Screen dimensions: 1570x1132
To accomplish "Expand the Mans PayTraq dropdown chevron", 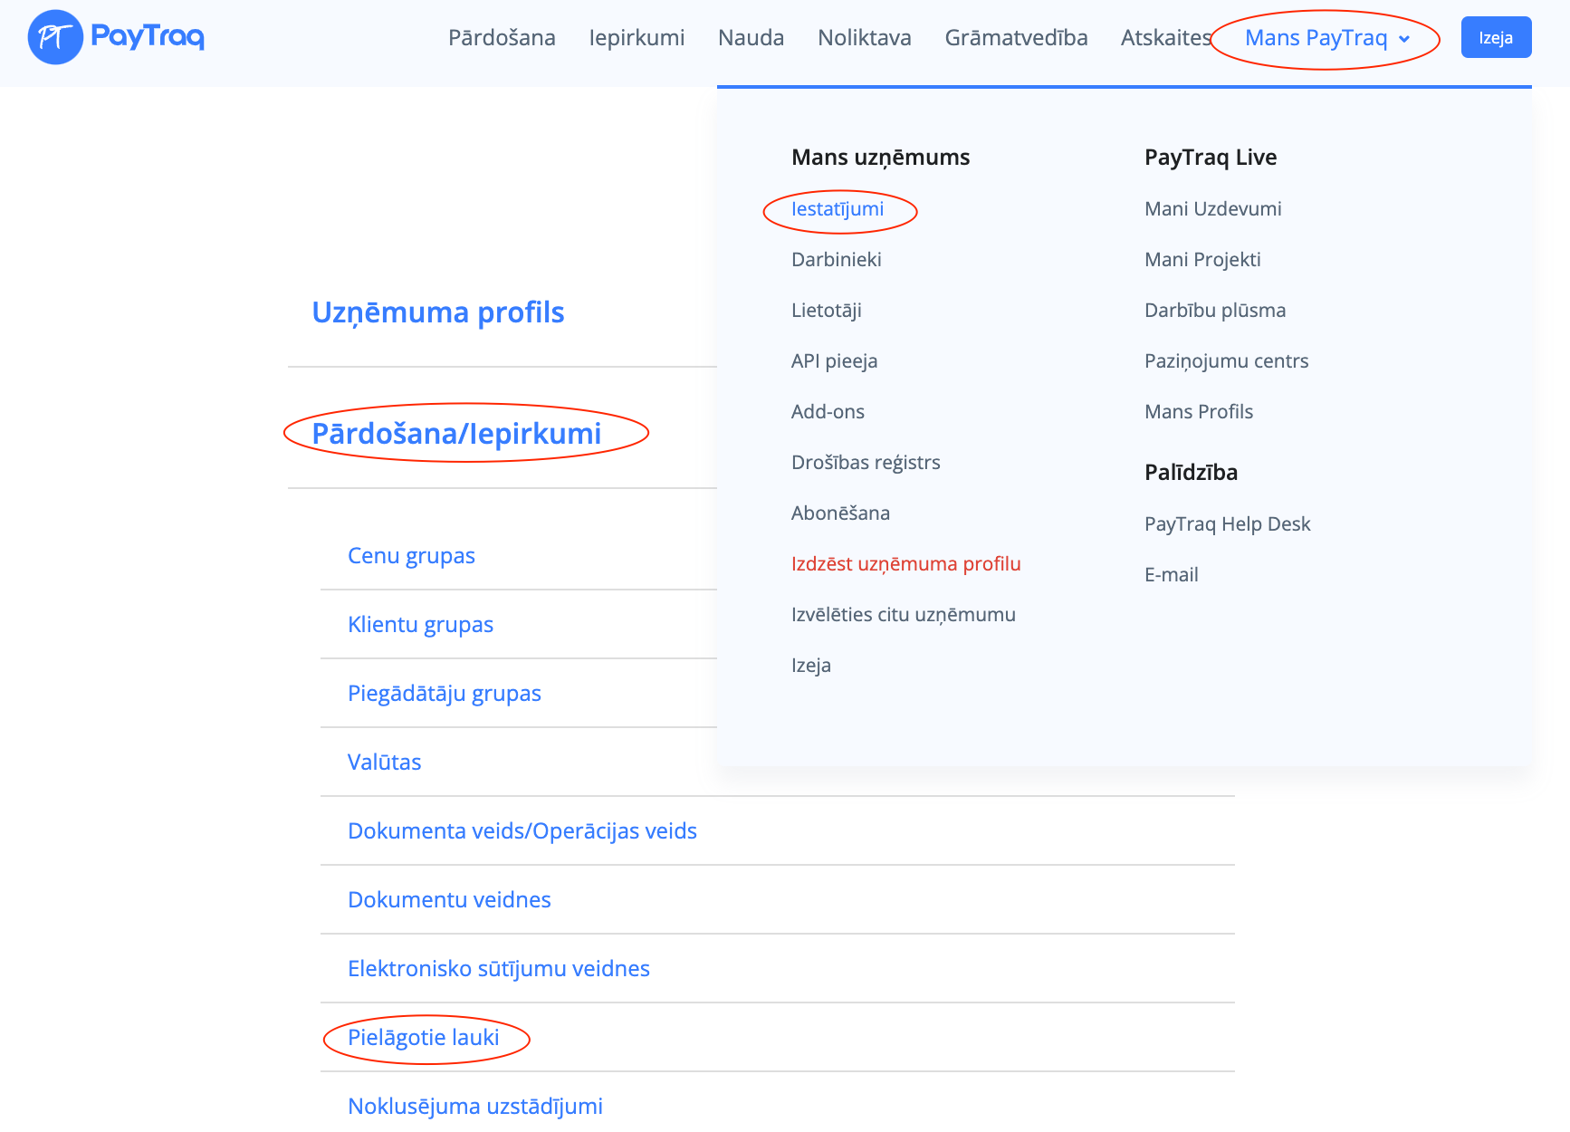I will (x=1404, y=39).
